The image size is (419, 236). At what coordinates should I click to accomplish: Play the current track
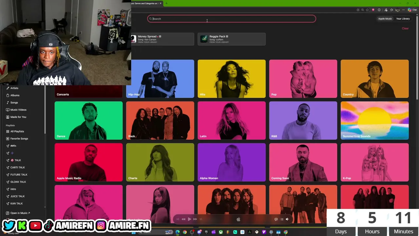(x=189, y=219)
